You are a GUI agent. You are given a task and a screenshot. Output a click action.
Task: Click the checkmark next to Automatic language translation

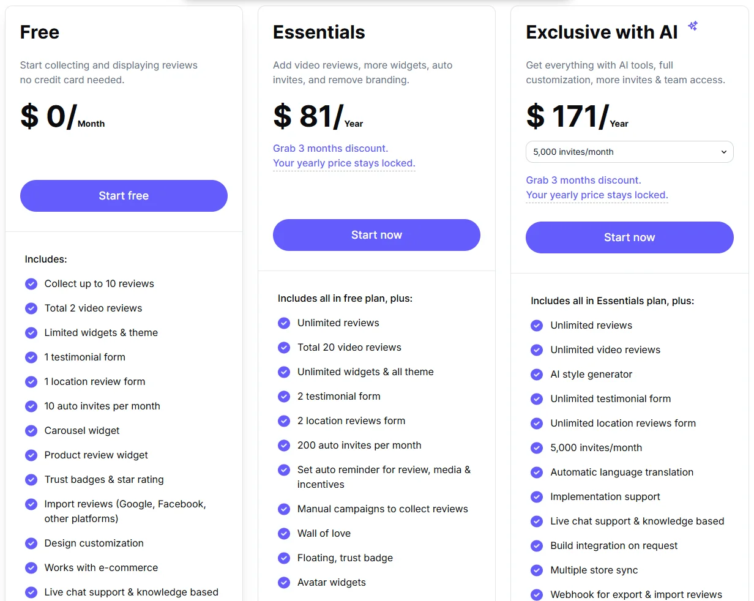coord(537,472)
